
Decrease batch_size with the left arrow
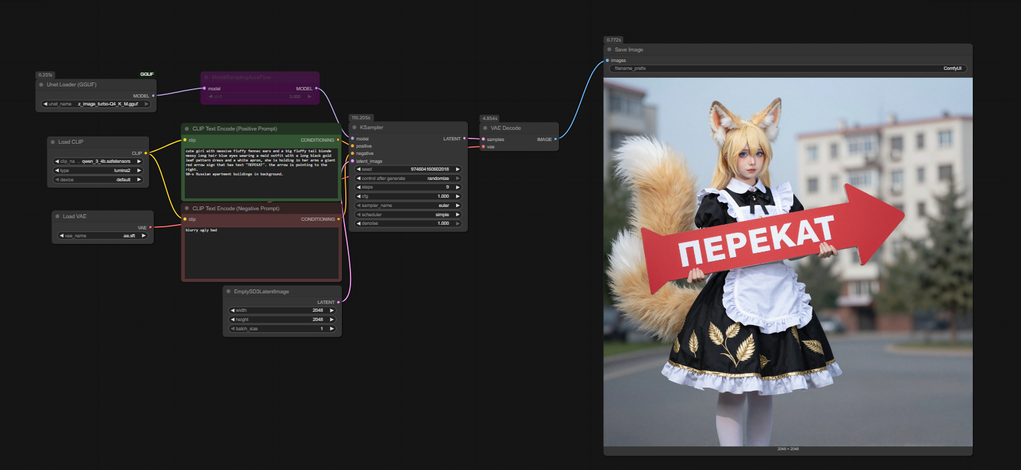(x=233, y=328)
